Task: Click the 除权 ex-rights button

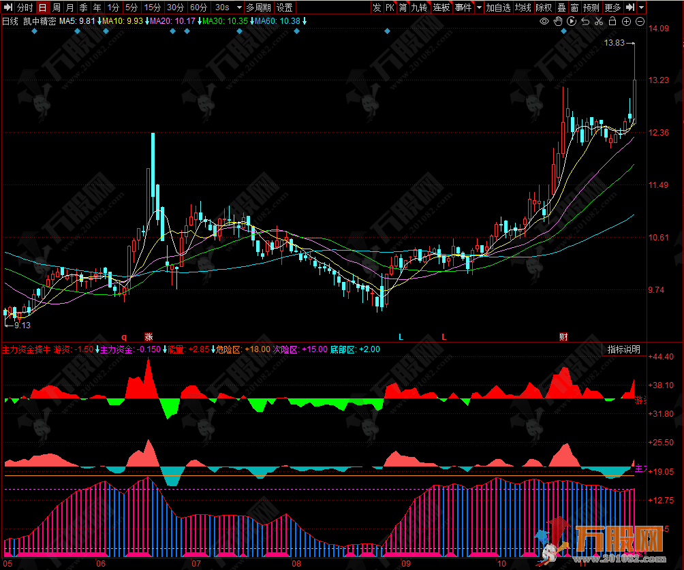Action: coord(544,7)
